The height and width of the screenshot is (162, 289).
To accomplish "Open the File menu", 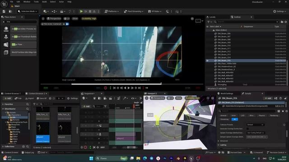I will [11, 2].
